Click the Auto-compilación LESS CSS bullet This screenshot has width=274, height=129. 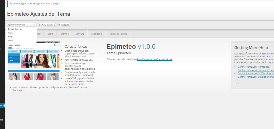click(79, 60)
